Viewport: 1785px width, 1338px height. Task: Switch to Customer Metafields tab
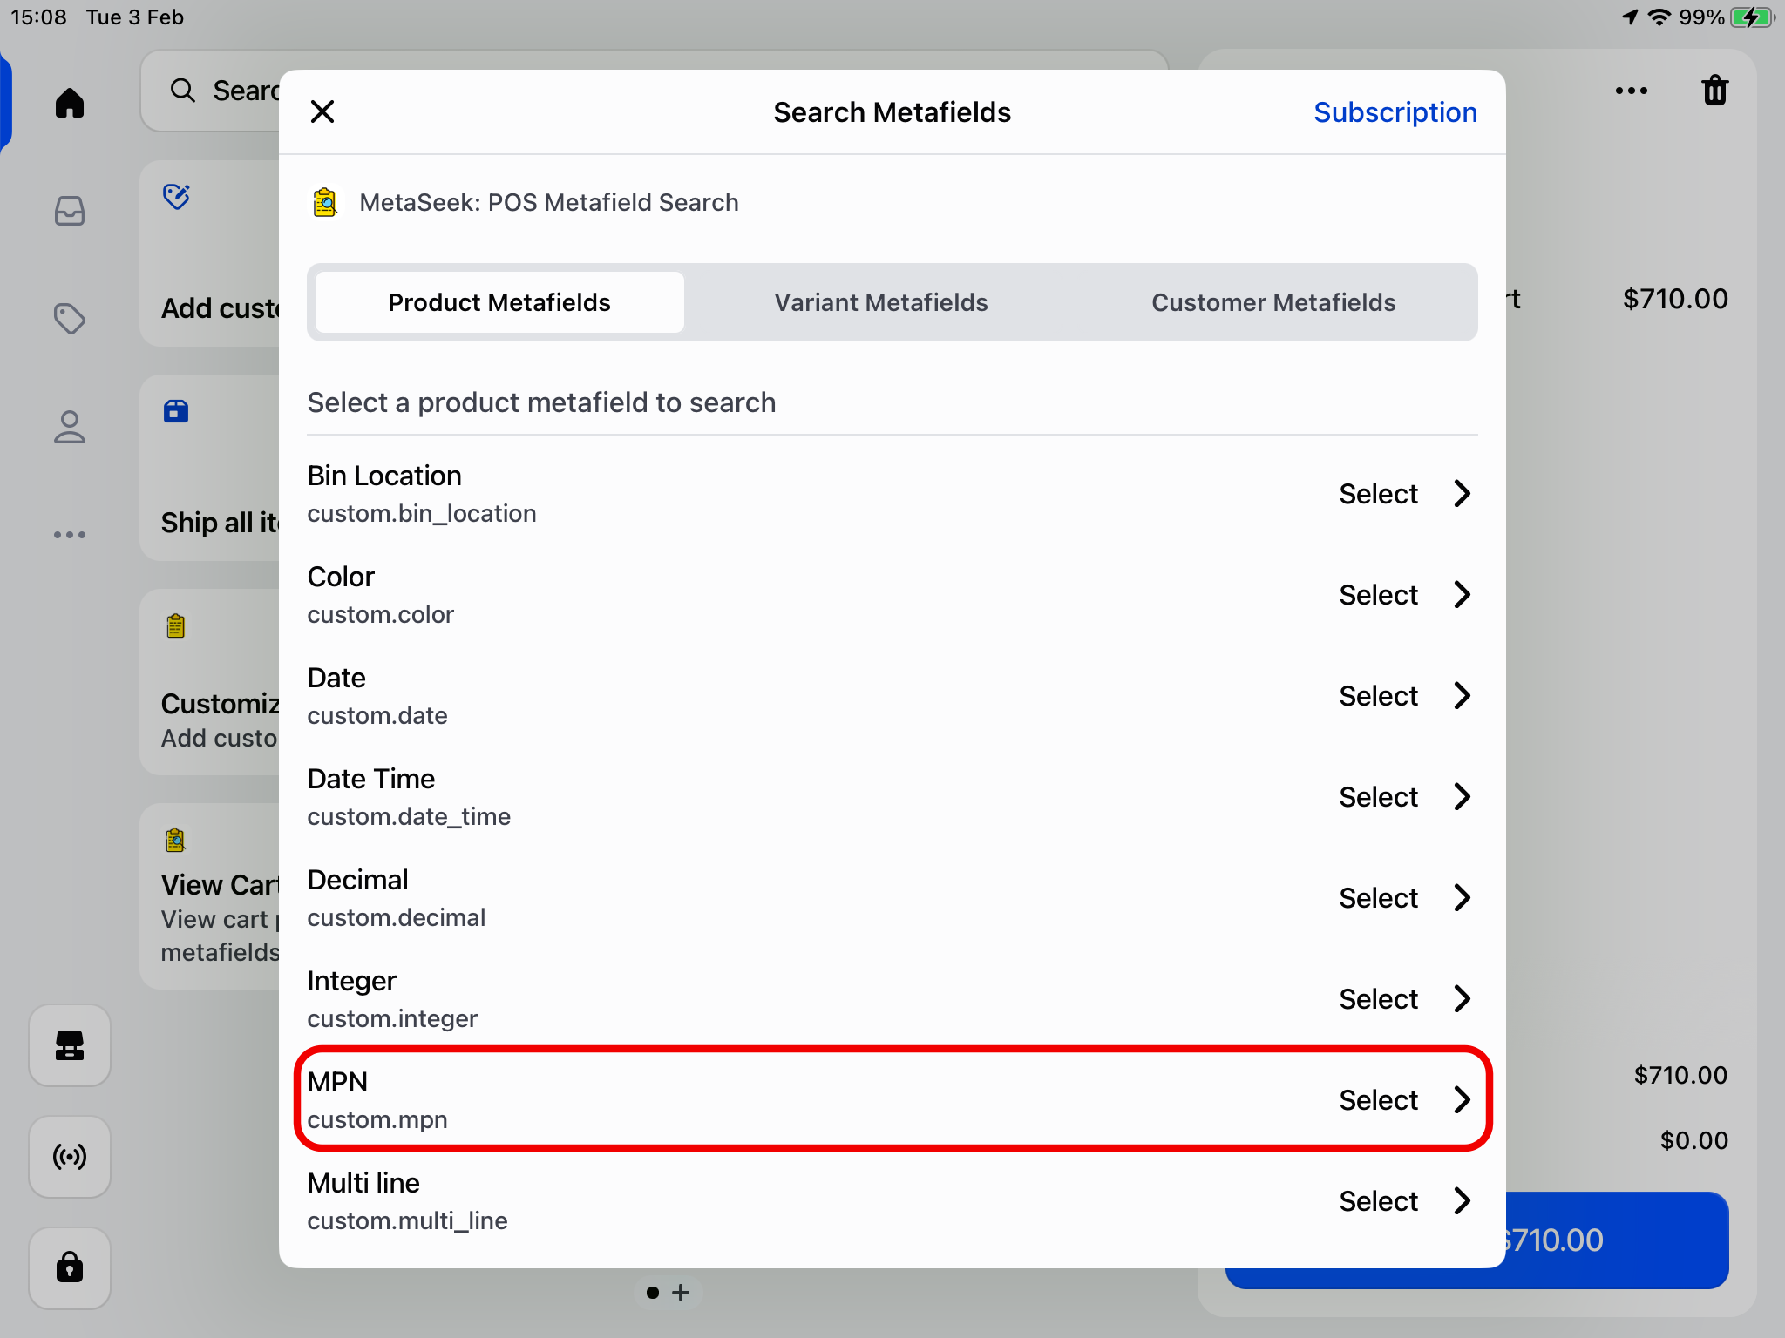(1273, 302)
